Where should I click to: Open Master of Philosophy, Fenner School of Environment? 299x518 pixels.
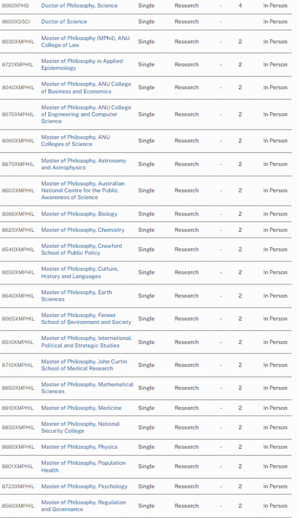86,319
